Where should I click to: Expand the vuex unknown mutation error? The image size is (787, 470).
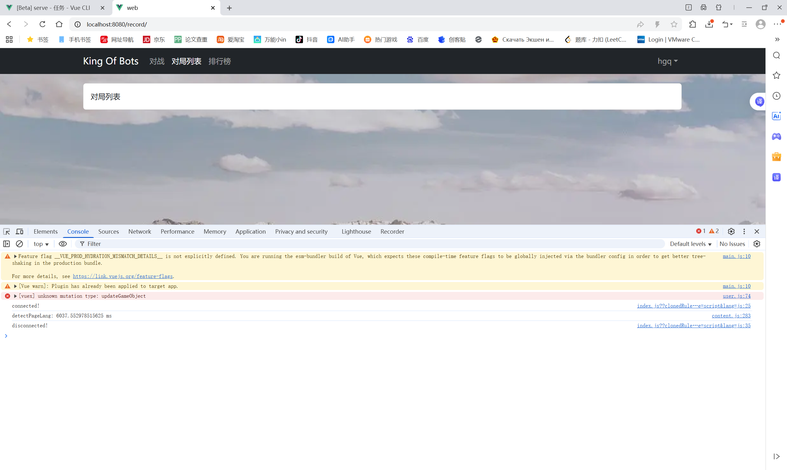pyautogui.click(x=15, y=296)
